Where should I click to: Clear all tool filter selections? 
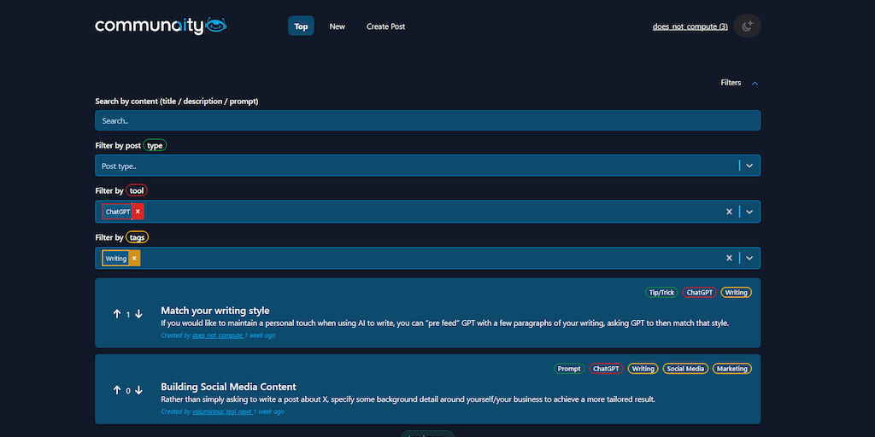click(729, 212)
